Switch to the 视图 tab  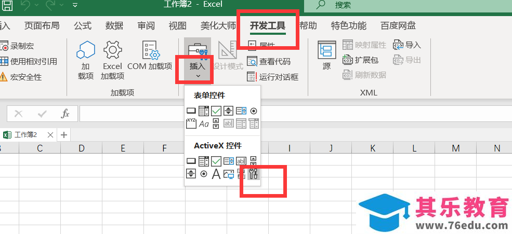[178, 25]
